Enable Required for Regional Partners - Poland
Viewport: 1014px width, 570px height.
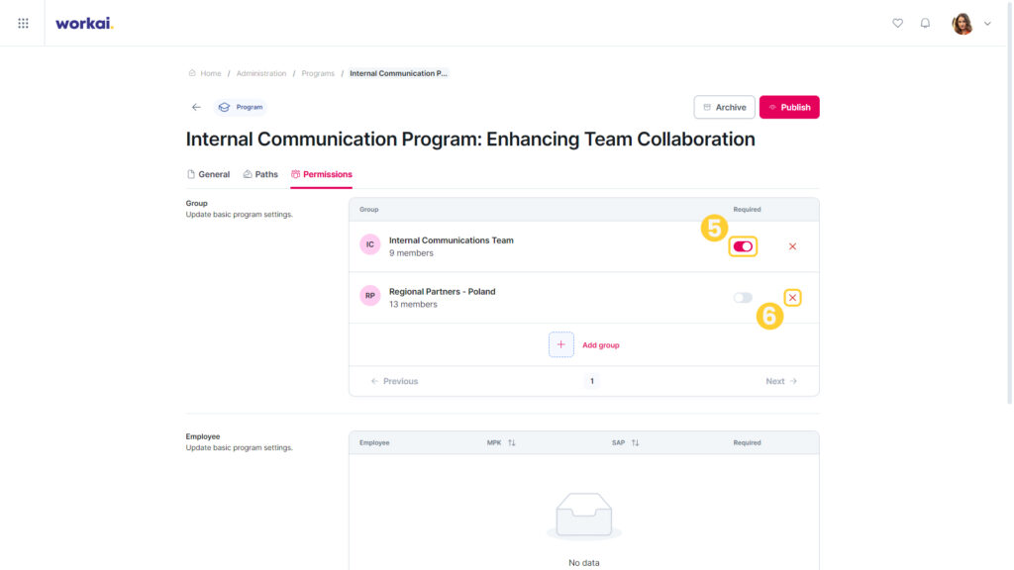(743, 298)
